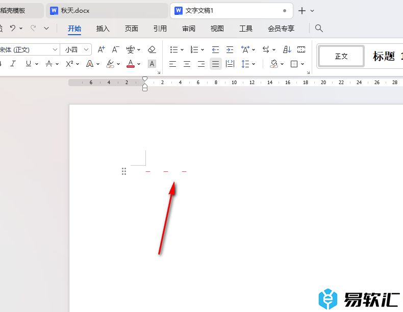This screenshot has width=403, height=312.
Task: Open the 开始 ribbon tab
Action: tap(74, 29)
